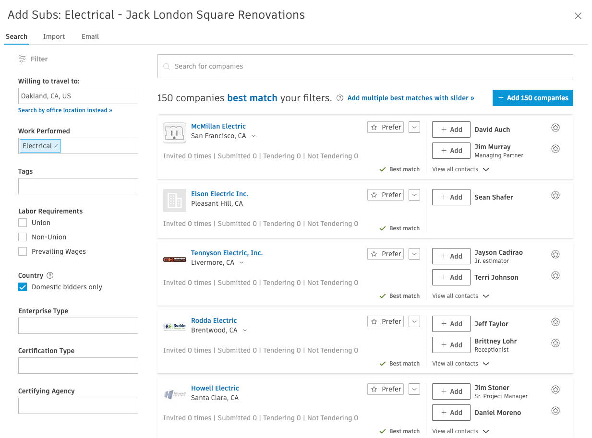The width and height of the screenshot is (592, 438).
Task: Close the Add Subs dialog
Action: coord(578,16)
